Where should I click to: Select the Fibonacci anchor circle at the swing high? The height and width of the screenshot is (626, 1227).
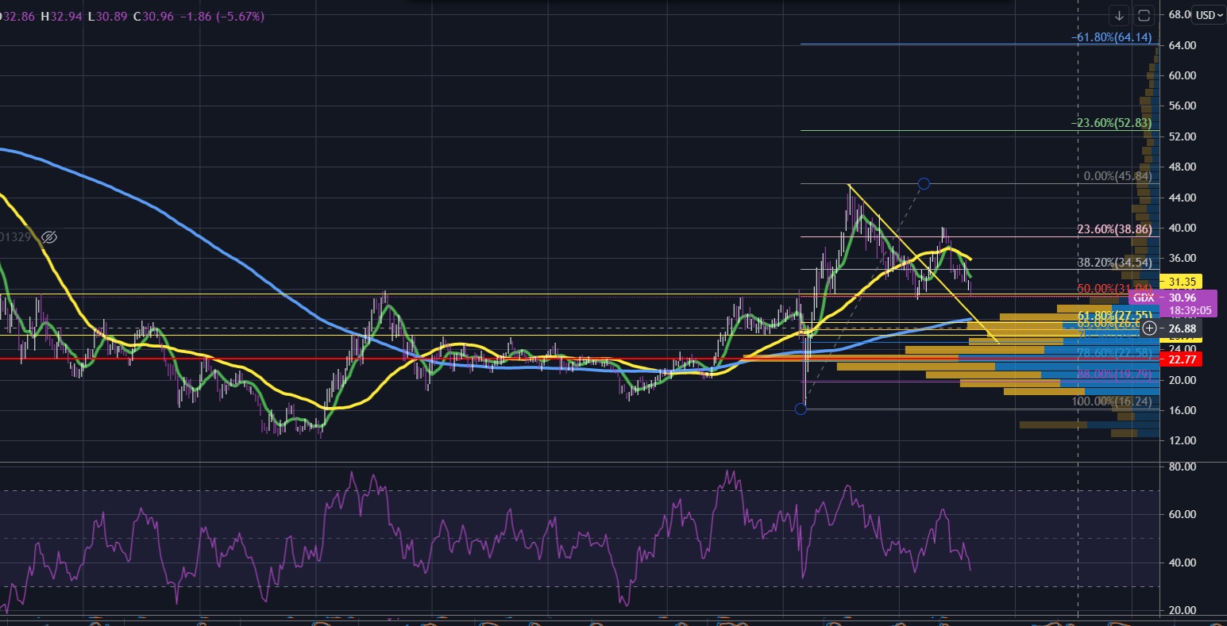click(924, 184)
